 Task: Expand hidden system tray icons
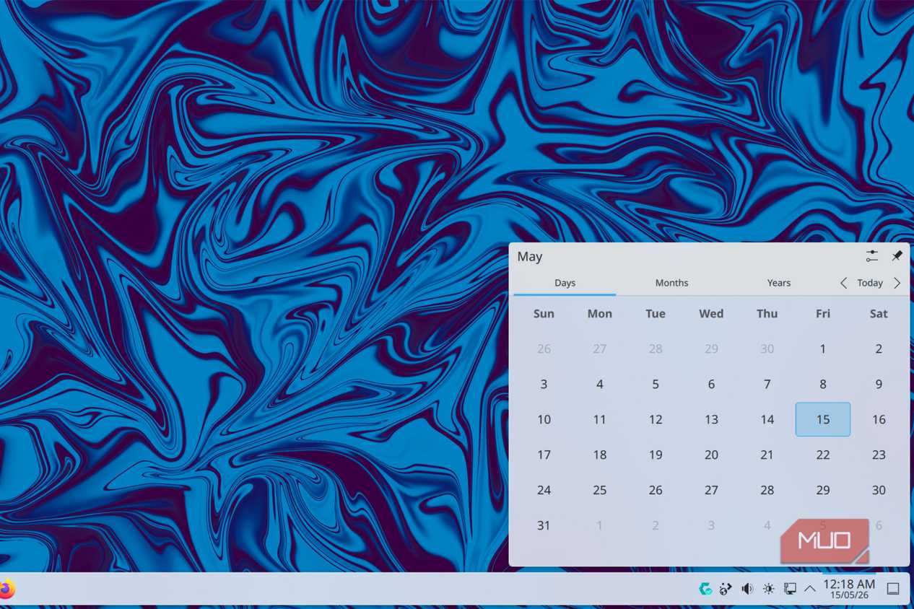810,589
